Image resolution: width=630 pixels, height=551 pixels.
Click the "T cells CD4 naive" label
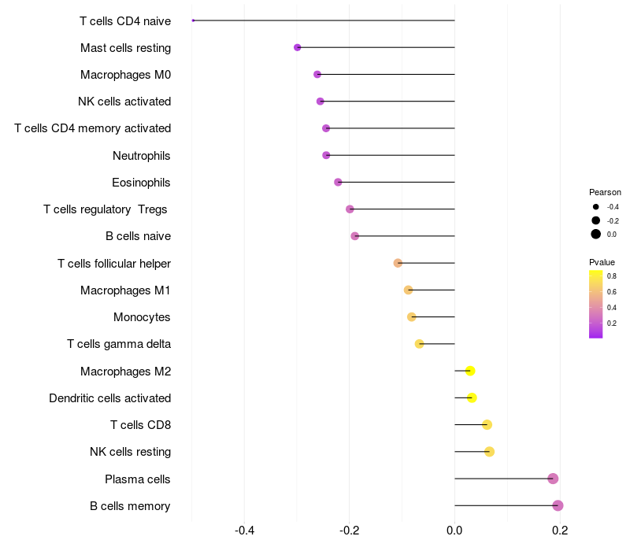coord(125,20)
